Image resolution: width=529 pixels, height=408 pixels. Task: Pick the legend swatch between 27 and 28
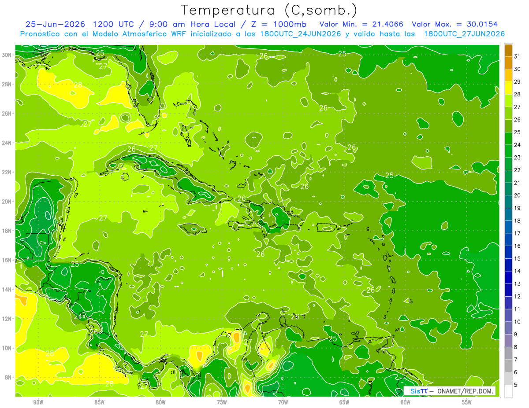point(509,100)
